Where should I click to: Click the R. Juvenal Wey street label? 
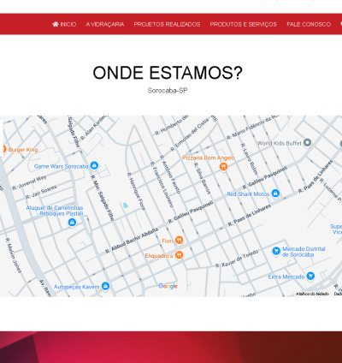tap(29, 183)
